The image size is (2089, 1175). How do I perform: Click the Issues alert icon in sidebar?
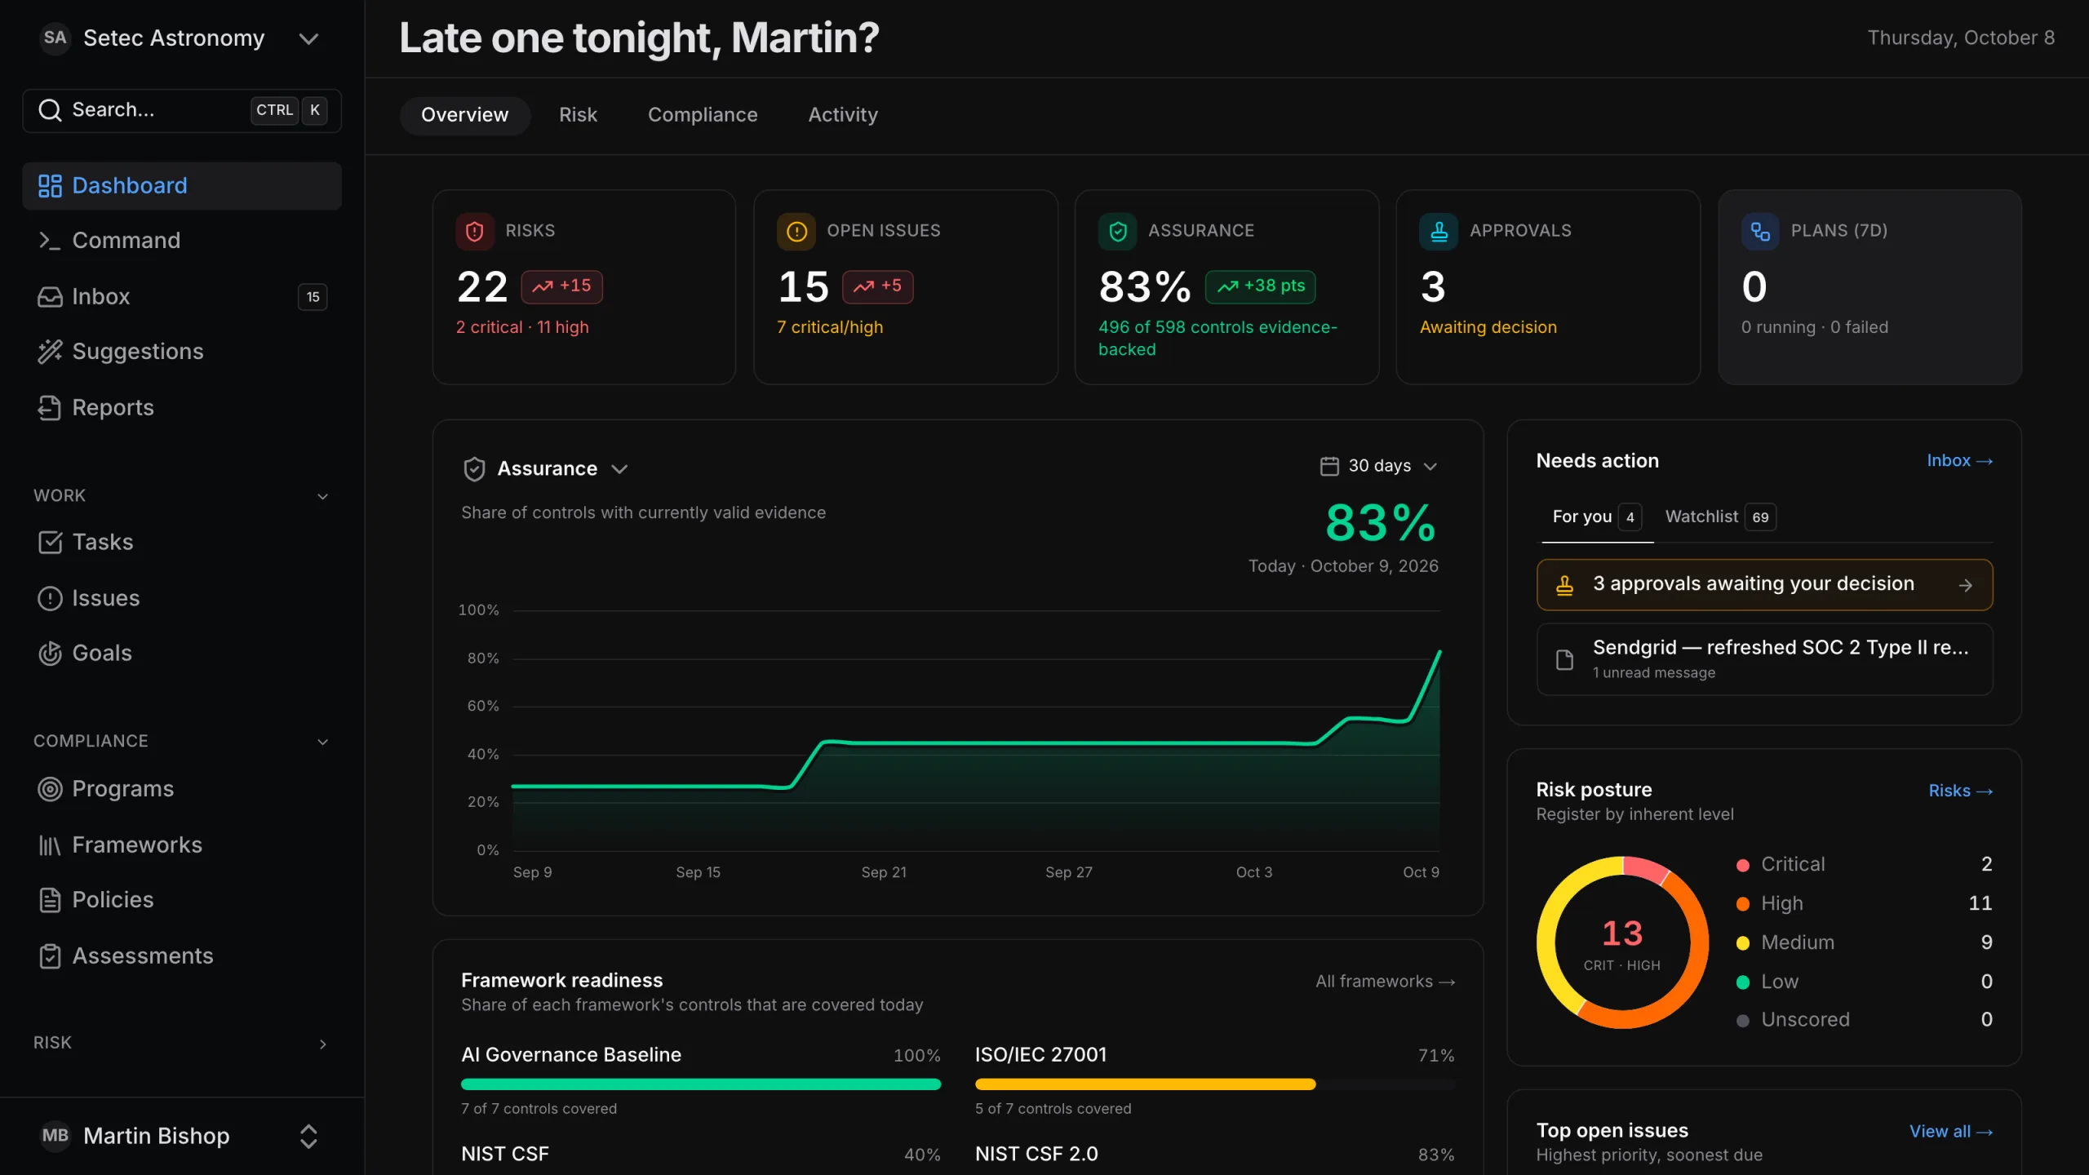point(50,599)
